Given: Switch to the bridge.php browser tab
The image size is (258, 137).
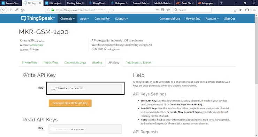Looking at the screenshot, I should (207, 3).
